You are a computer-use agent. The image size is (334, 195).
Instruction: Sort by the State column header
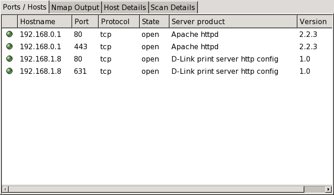click(154, 21)
